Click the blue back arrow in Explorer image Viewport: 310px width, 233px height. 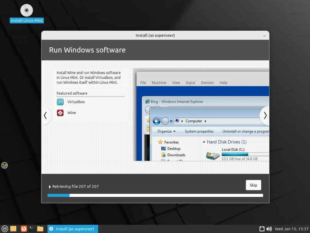point(157,121)
